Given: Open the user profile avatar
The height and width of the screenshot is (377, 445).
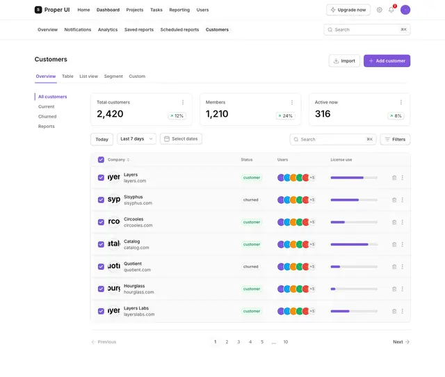Looking at the screenshot, I should pyautogui.click(x=405, y=10).
